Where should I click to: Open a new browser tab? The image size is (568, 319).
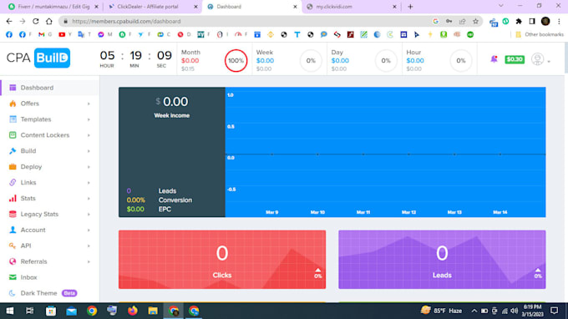[x=410, y=7]
